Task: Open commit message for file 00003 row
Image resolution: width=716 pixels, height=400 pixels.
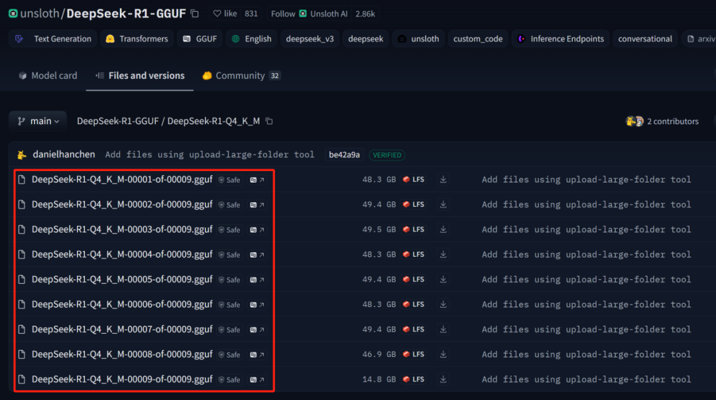Action: (x=586, y=230)
